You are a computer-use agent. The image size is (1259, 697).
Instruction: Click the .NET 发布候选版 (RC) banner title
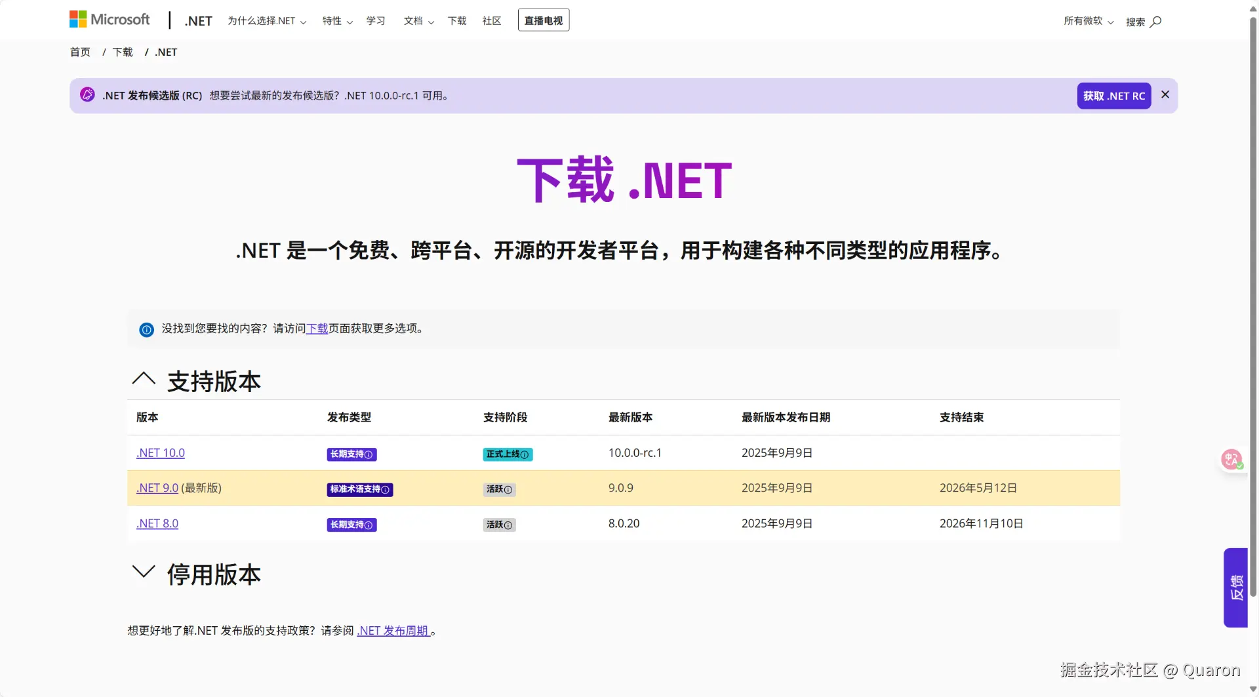point(152,96)
